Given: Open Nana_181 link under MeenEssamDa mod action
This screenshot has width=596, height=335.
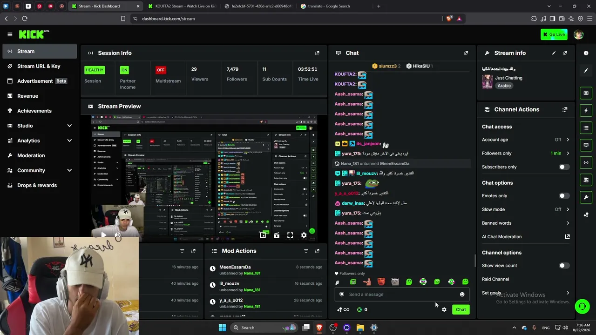Looking at the screenshot, I should (x=252, y=274).
